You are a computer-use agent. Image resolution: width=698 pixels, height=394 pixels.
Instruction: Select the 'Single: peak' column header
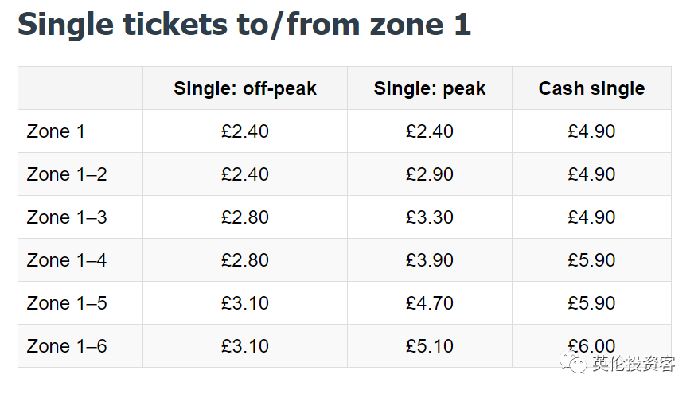pyautogui.click(x=430, y=88)
